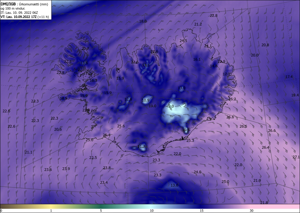Click the '21.9' value on the map

[x=257, y=181]
